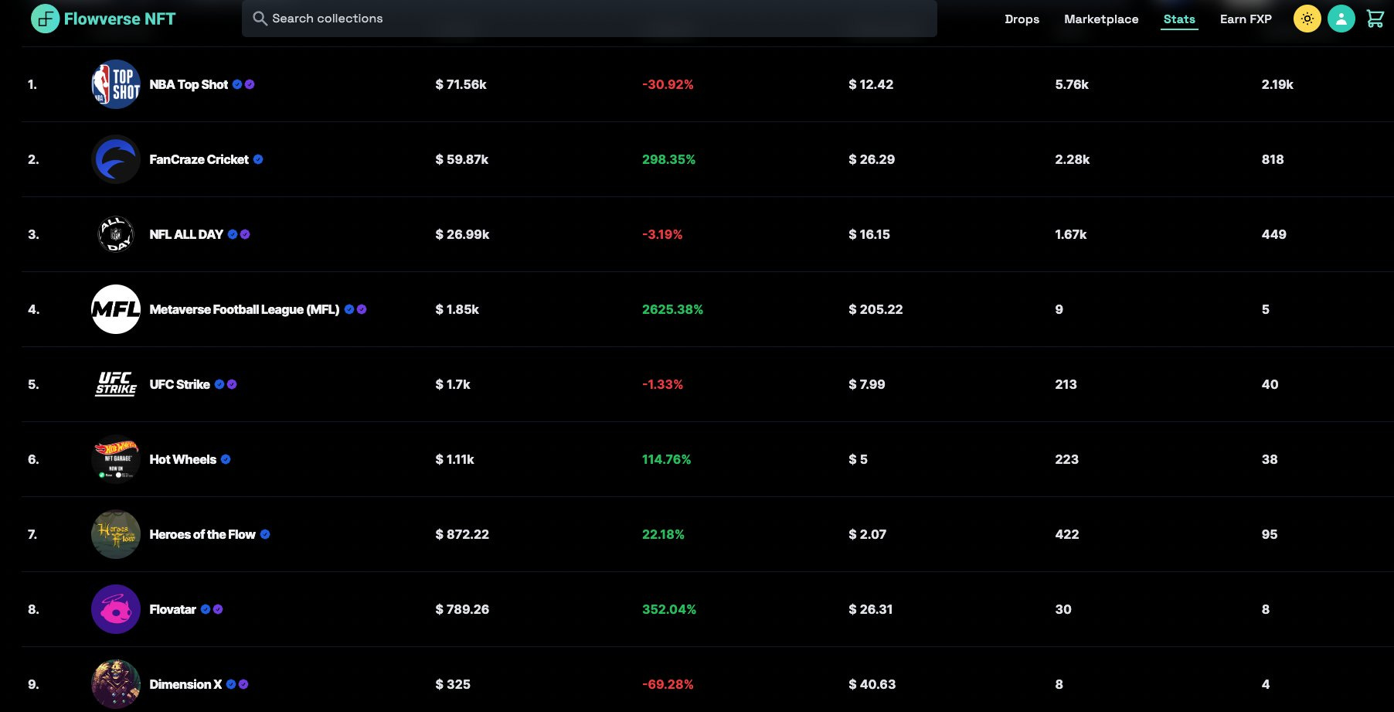Click the search magnifier icon

point(260,19)
